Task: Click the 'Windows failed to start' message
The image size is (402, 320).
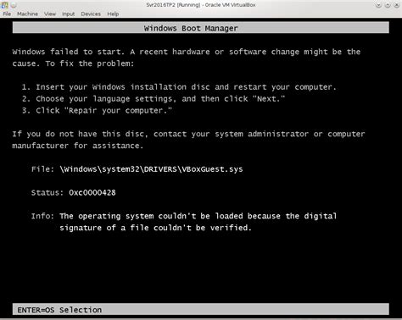Action: tap(187, 58)
